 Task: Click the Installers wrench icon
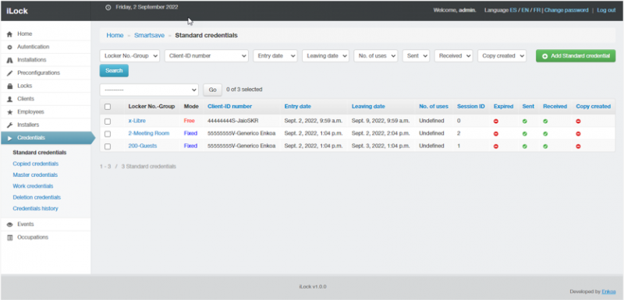[10, 125]
